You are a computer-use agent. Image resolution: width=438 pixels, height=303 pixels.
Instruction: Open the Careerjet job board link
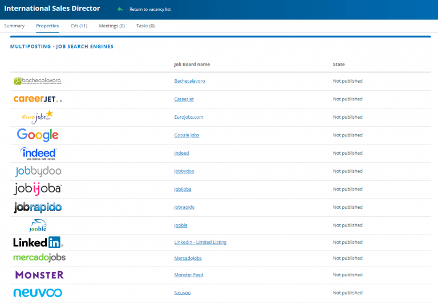pyautogui.click(x=184, y=99)
